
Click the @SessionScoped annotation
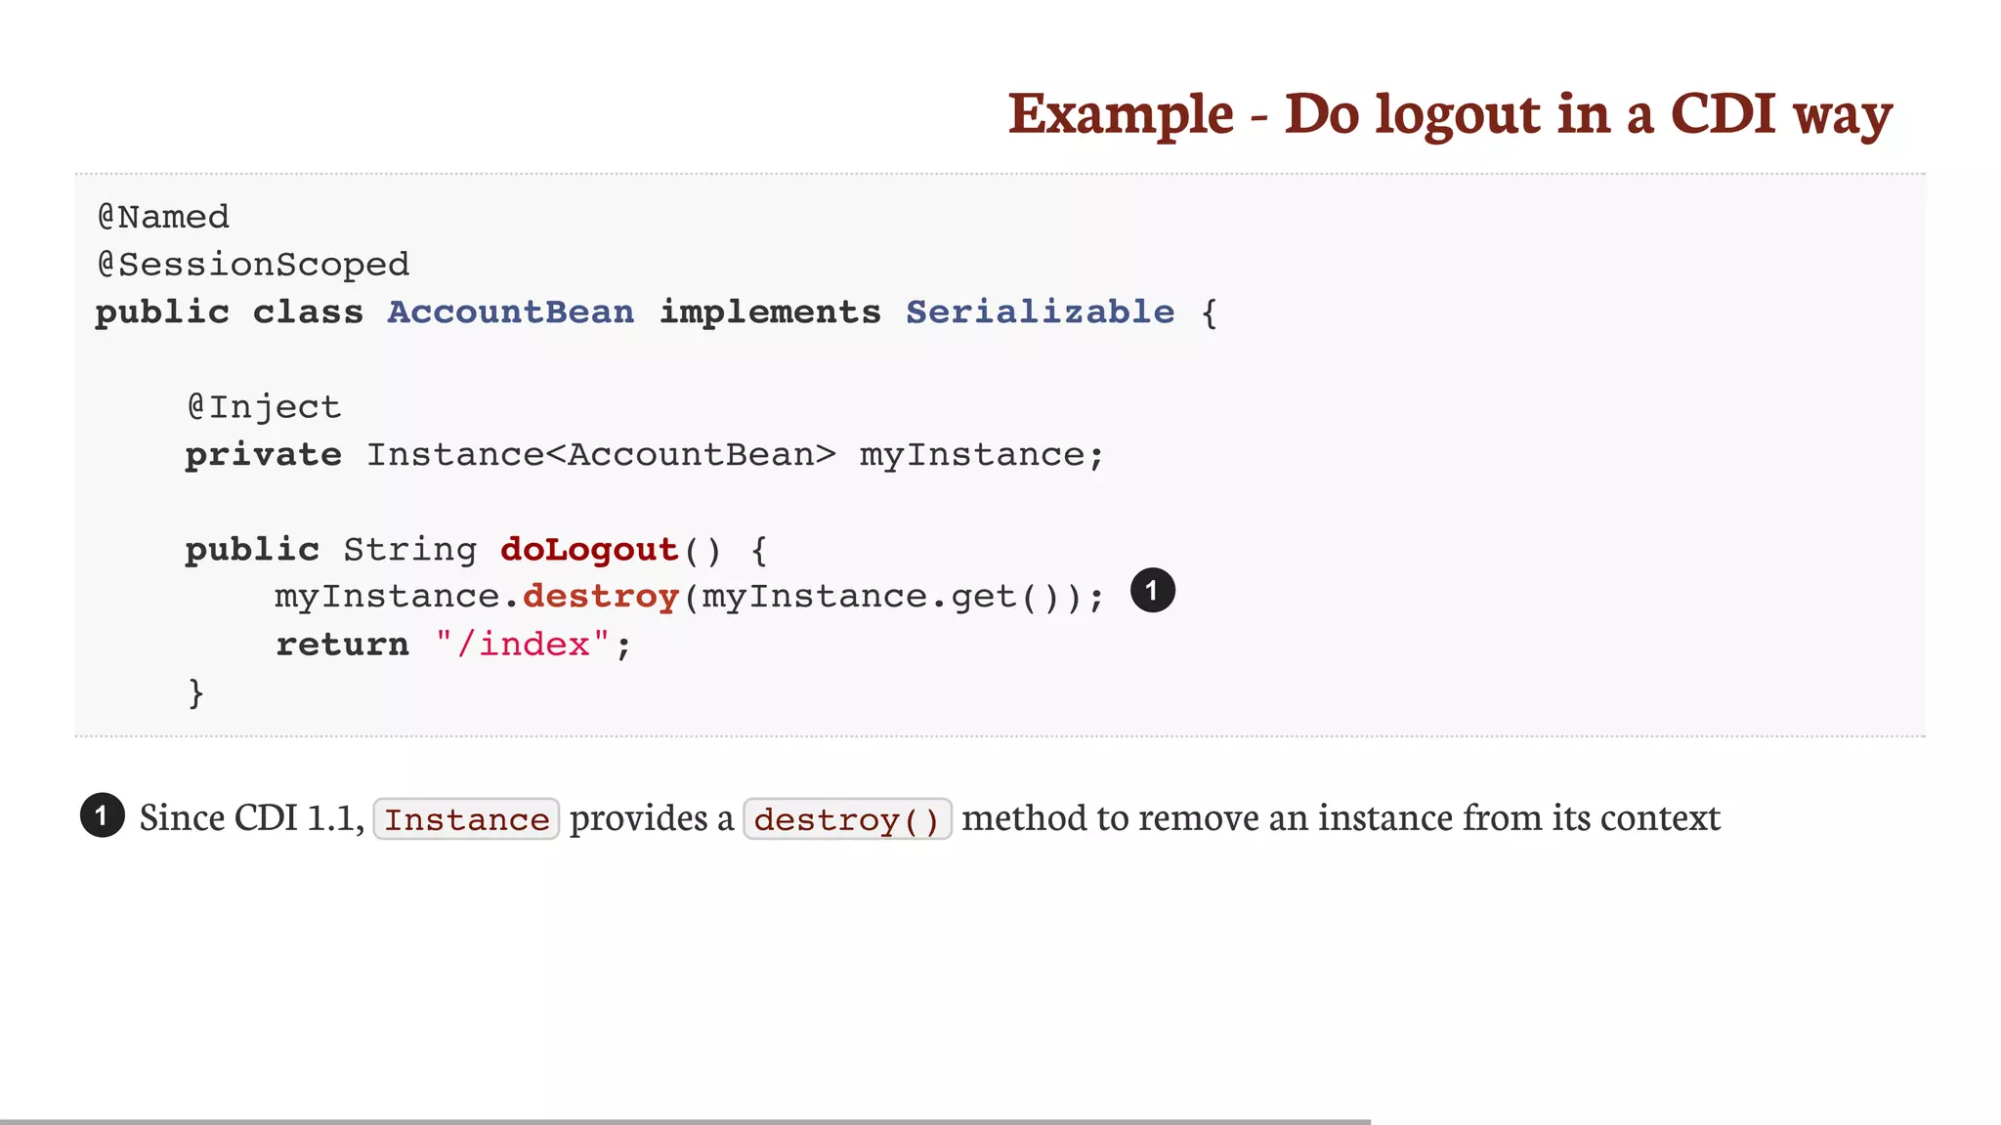(x=253, y=265)
